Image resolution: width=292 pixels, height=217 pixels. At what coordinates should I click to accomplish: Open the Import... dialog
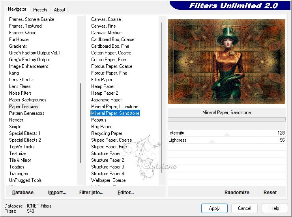57,193
